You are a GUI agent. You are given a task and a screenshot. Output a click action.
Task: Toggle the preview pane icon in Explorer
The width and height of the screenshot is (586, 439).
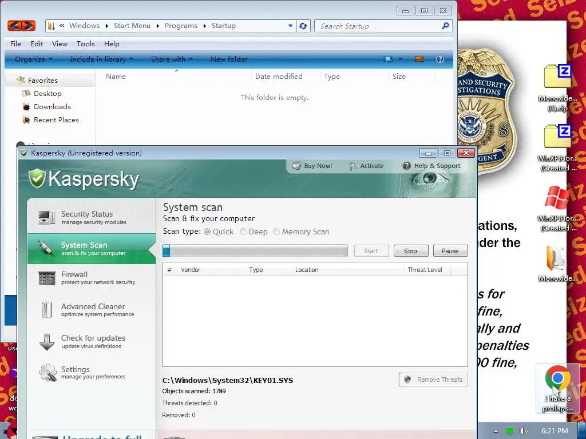tap(419, 59)
